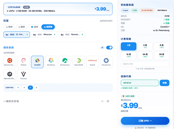174x129 pixels.
Task: Select the St. Petersburg location
Action: (17, 35)
